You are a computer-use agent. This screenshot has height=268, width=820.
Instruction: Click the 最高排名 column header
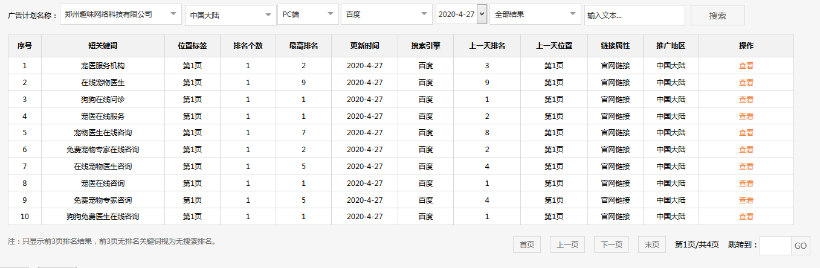(303, 46)
